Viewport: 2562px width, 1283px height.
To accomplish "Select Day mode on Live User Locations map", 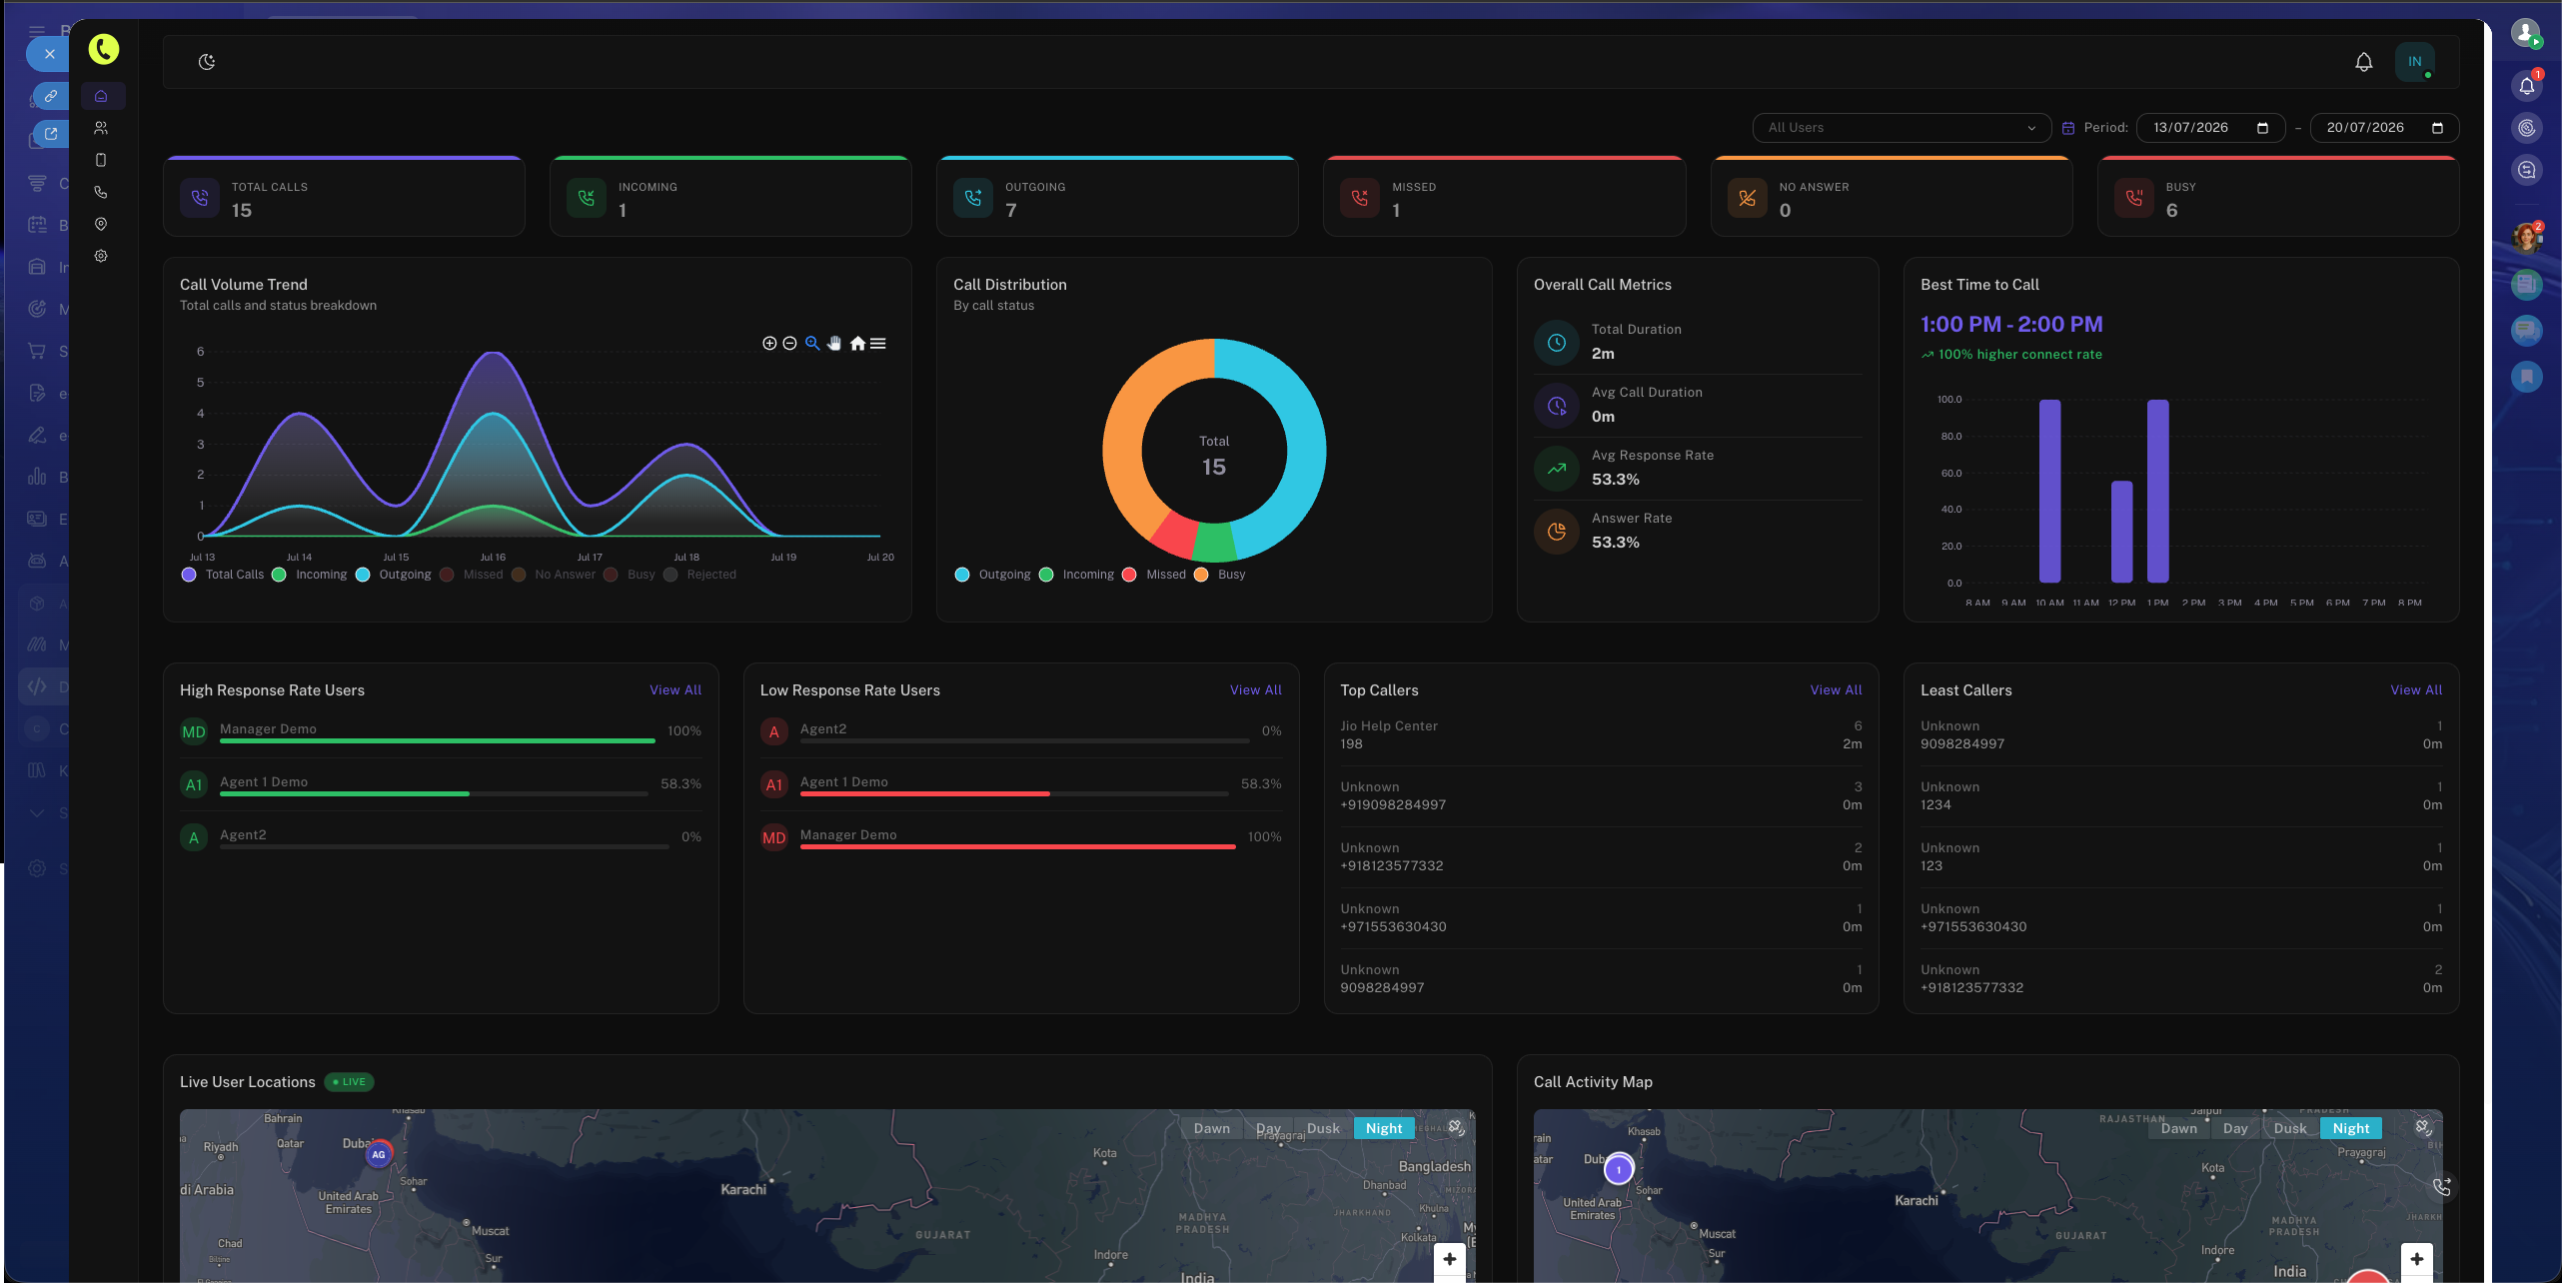I will pos(1268,1128).
